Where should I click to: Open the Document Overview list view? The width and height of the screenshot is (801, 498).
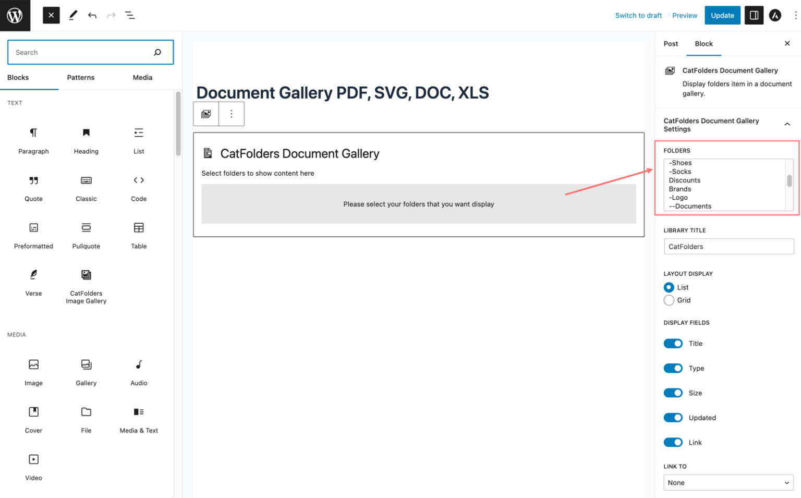[130, 15]
